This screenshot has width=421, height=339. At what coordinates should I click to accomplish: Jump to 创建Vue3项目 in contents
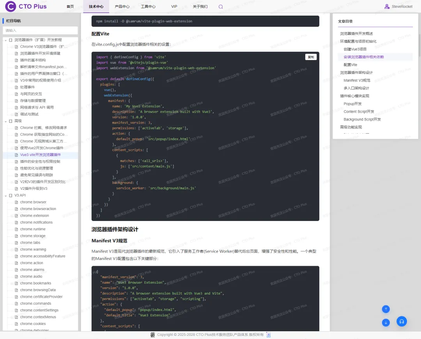click(x=355, y=49)
